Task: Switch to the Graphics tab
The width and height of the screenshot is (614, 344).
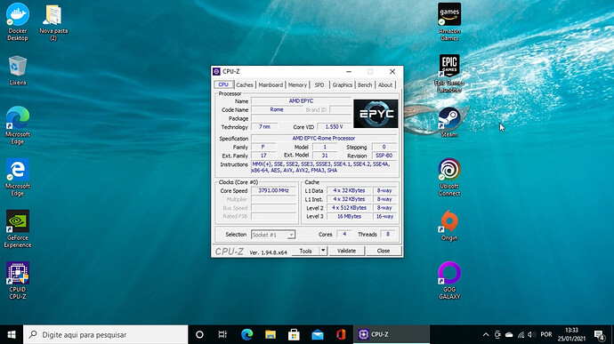Action: (343, 85)
